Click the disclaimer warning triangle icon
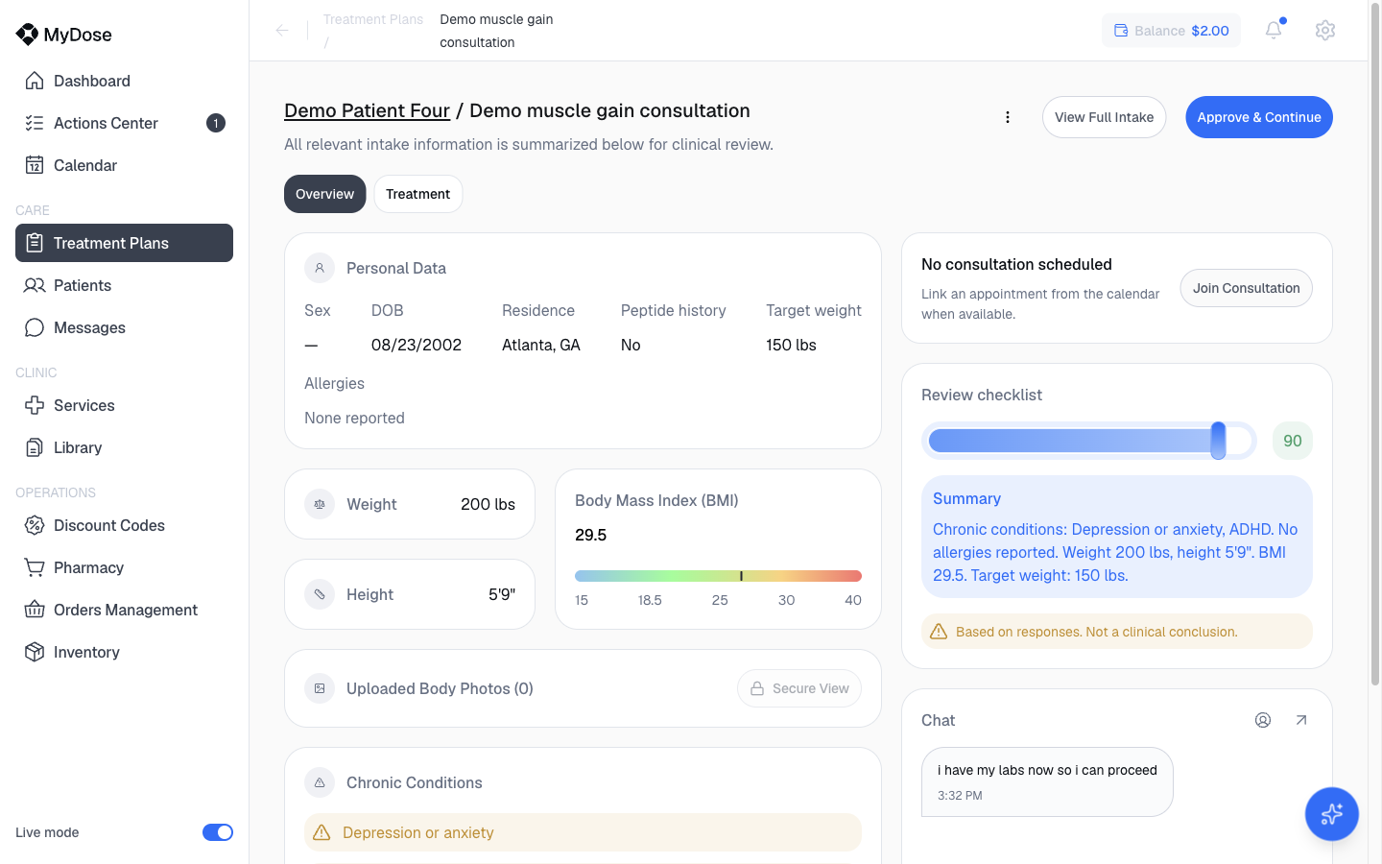Screen dimensions: 1382x864 coord(939,632)
